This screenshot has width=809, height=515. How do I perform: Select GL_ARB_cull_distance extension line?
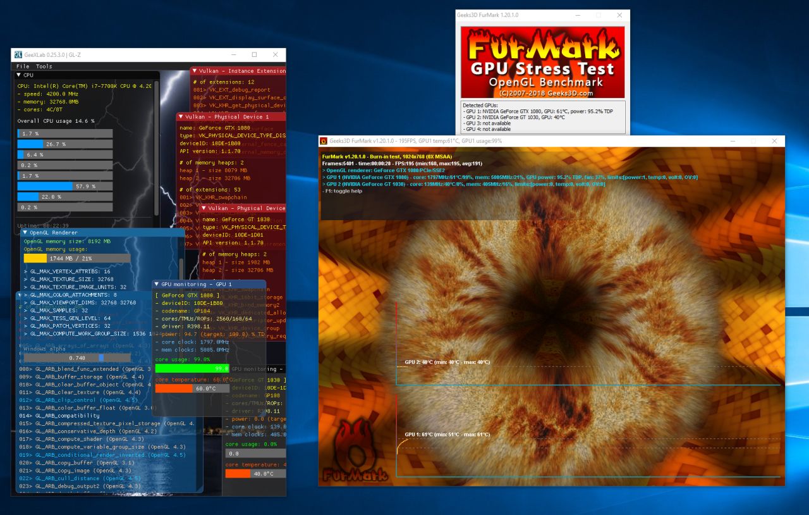click(x=80, y=478)
